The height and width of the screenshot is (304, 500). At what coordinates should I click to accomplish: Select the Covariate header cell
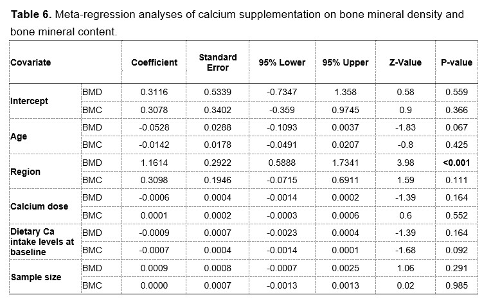[x=30, y=62]
